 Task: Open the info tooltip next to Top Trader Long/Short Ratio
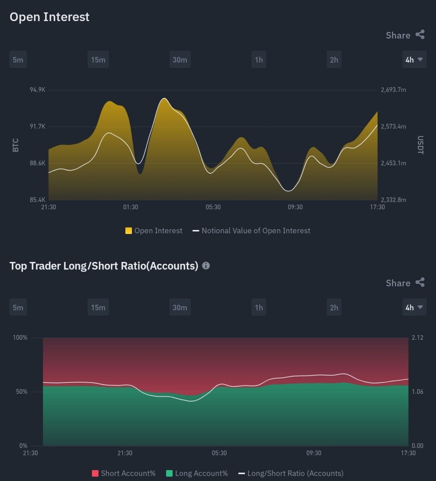click(206, 266)
